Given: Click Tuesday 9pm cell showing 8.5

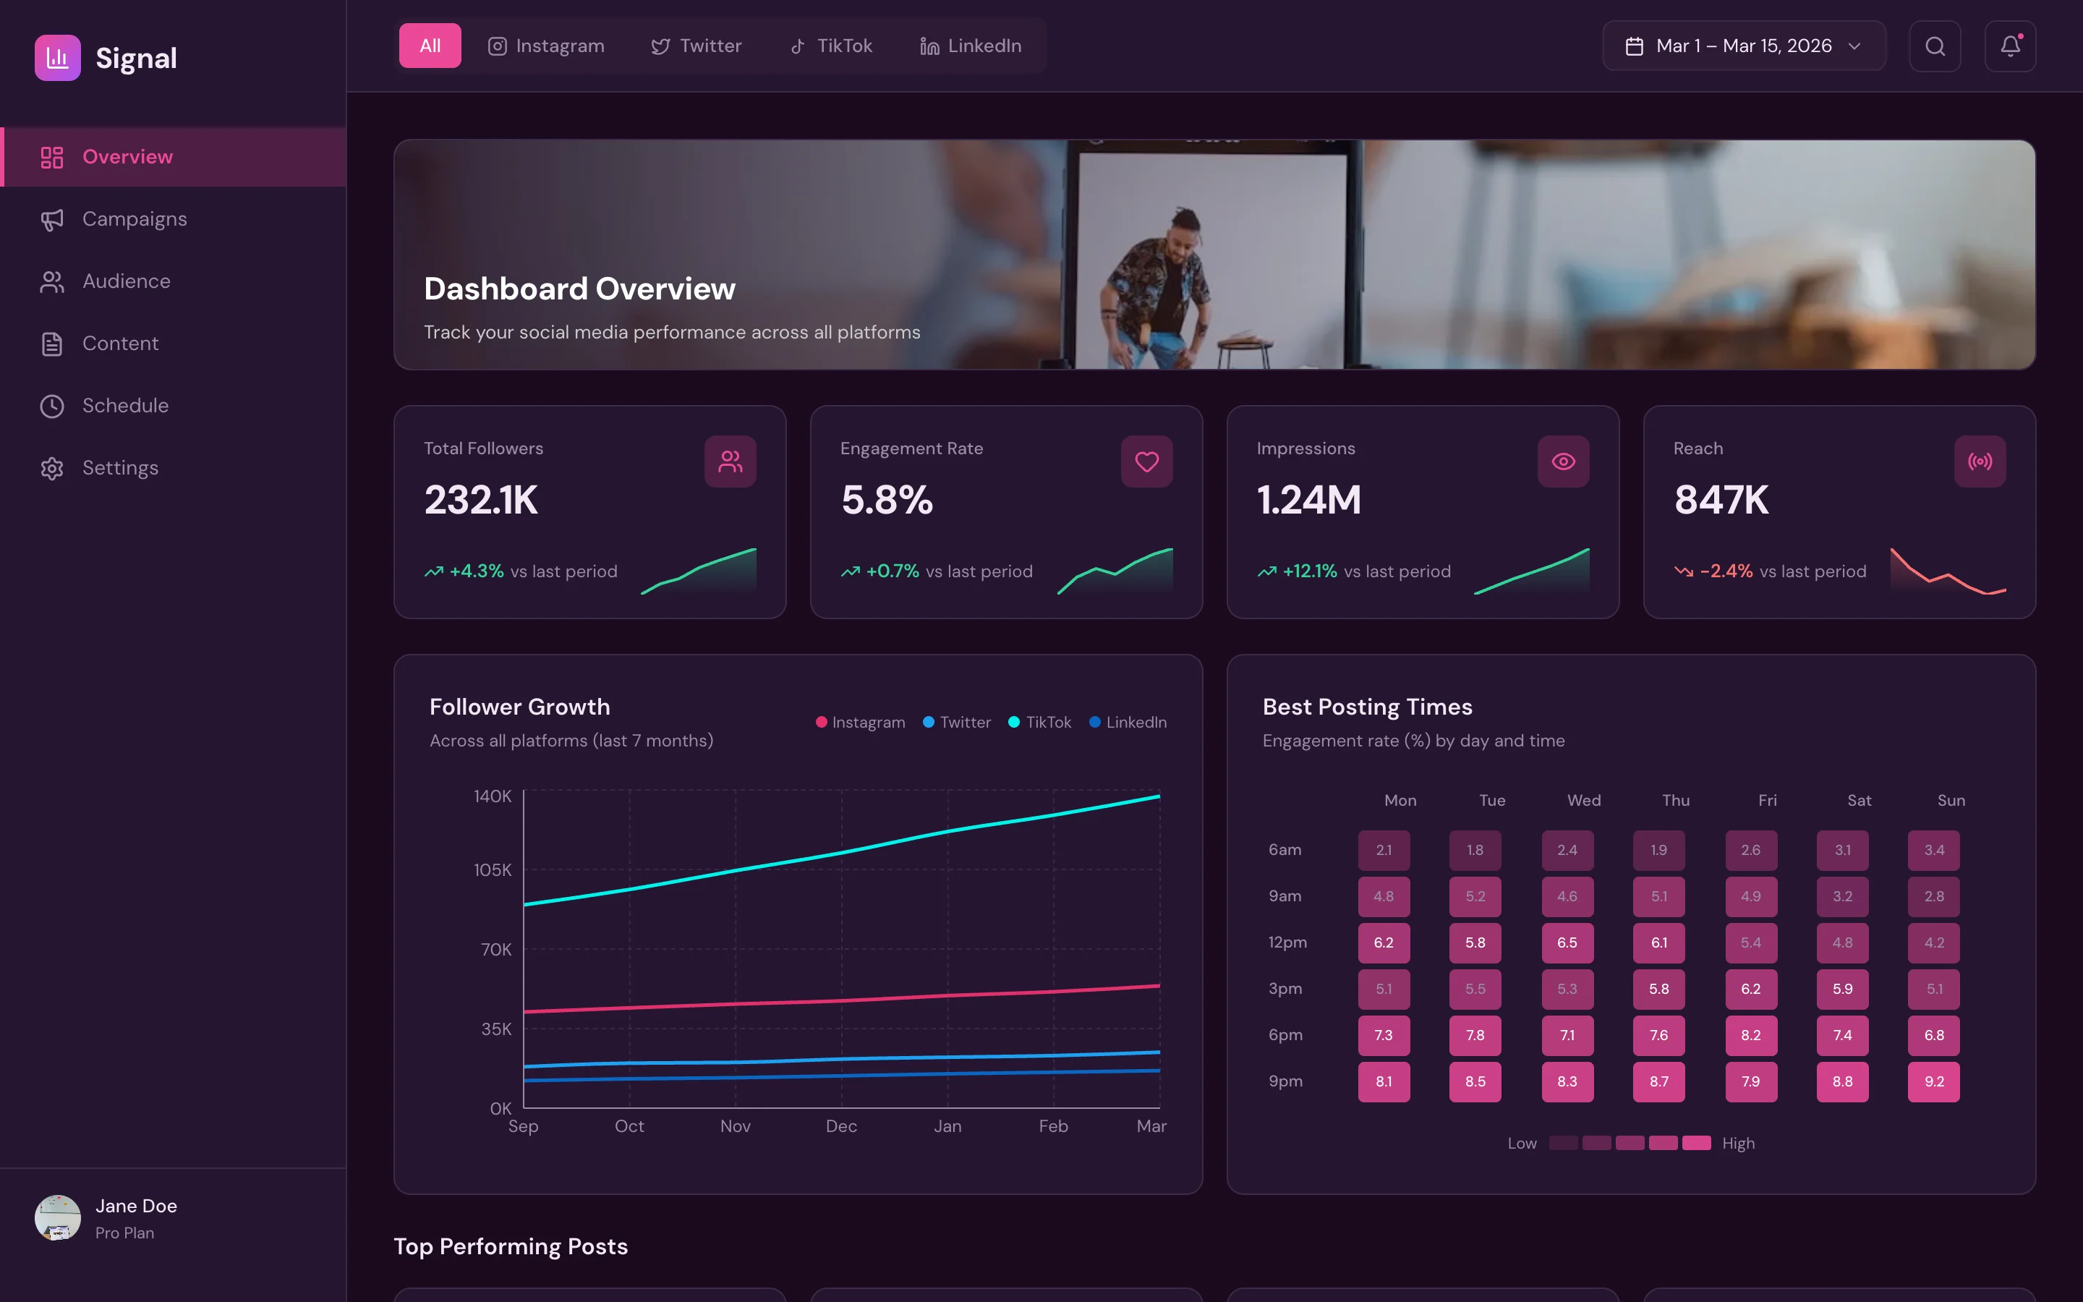Looking at the screenshot, I should [1475, 1081].
